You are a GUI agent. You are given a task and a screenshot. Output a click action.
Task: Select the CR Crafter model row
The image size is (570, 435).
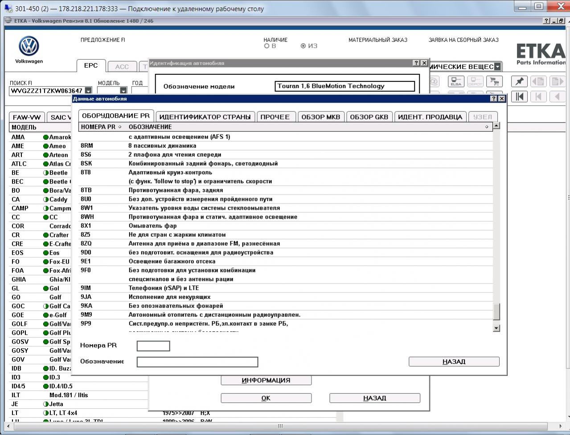[x=41, y=235]
